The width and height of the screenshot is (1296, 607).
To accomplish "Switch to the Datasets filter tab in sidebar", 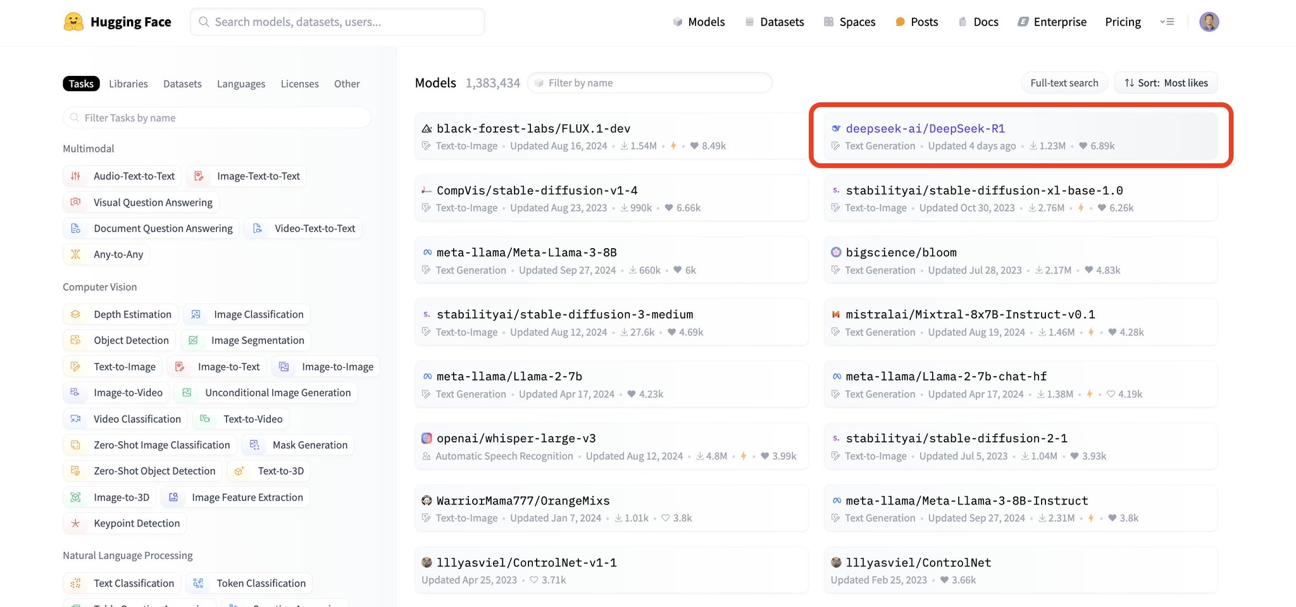I will click(182, 84).
